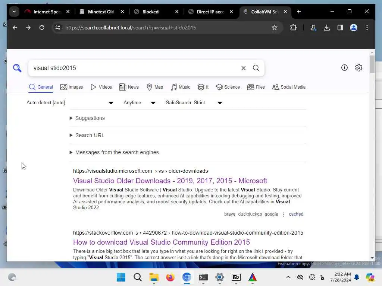382x286 pixels.
Task: Open the SafeSearch Strict dropdown
Action: tap(194, 103)
